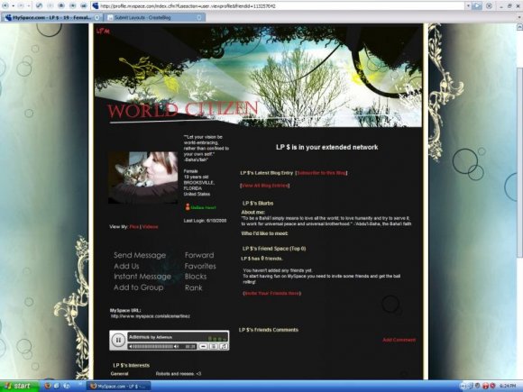The width and height of the screenshot is (523, 392).
Task: Reload the current MySpace page
Action: click(x=39, y=5)
